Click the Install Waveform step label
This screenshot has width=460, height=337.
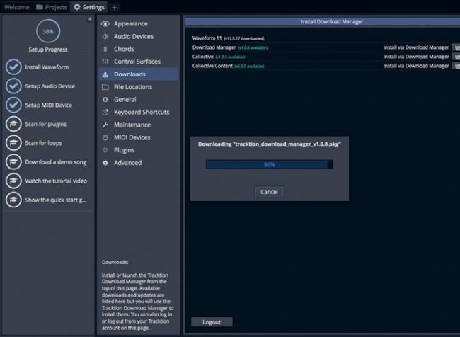[47, 67]
